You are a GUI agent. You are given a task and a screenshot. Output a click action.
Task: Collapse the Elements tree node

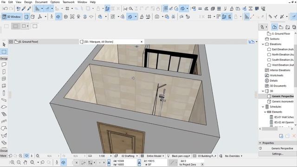click(265, 112)
